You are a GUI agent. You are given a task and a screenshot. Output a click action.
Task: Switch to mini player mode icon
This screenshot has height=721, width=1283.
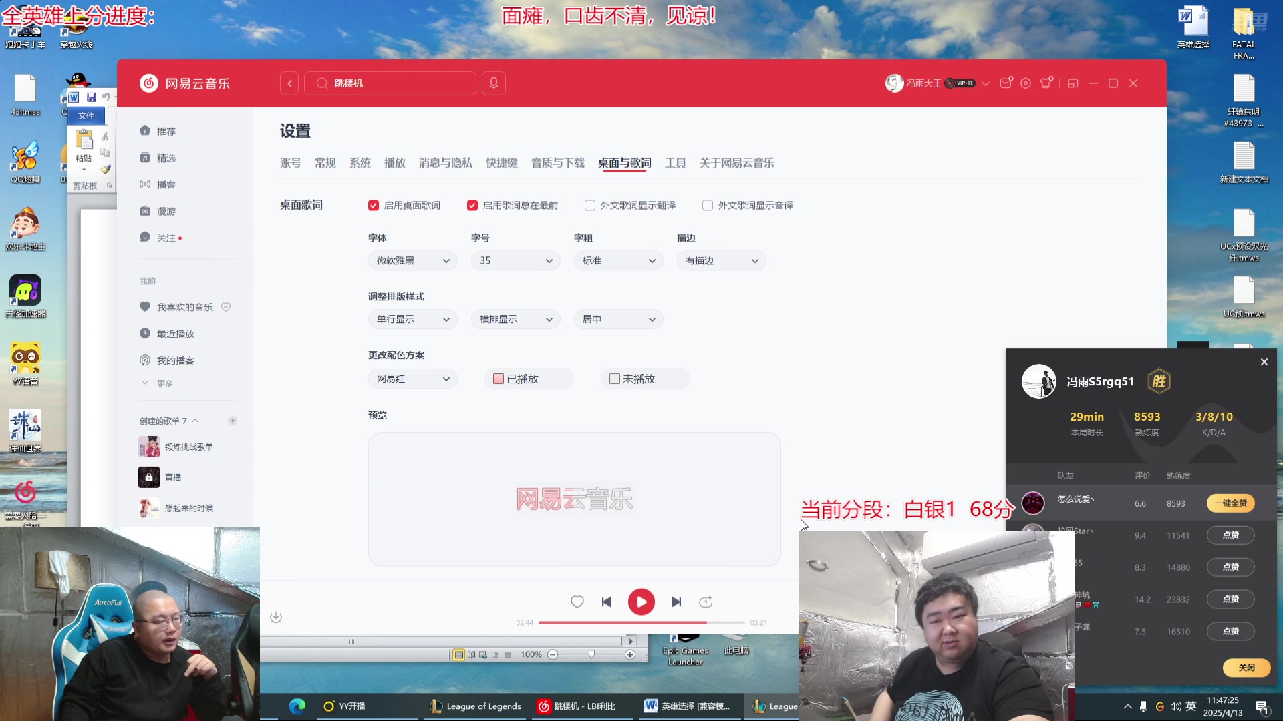tap(1073, 83)
